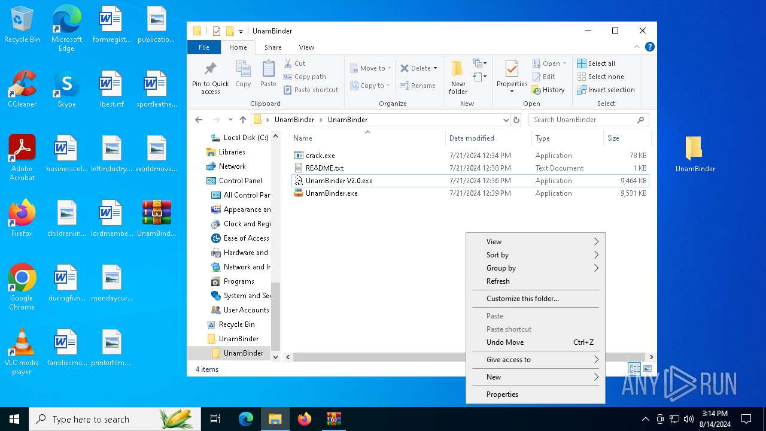Expand the Delete dropdown arrow
This screenshot has height=431, width=766.
tap(435, 68)
